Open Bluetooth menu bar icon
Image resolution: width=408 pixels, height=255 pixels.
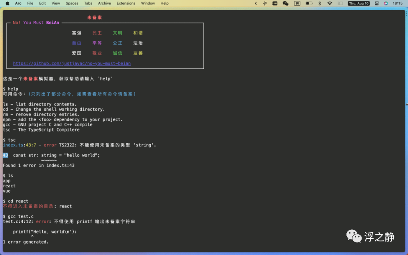(x=320, y=3)
